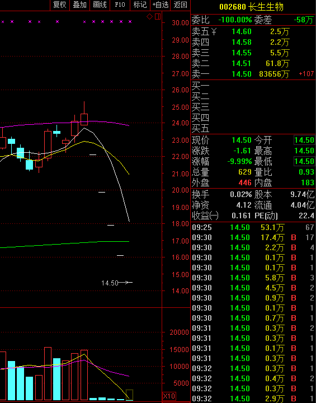Click the 今开 boxed 14.50 value
The height and width of the screenshot is (403, 316).
coord(304,140)
